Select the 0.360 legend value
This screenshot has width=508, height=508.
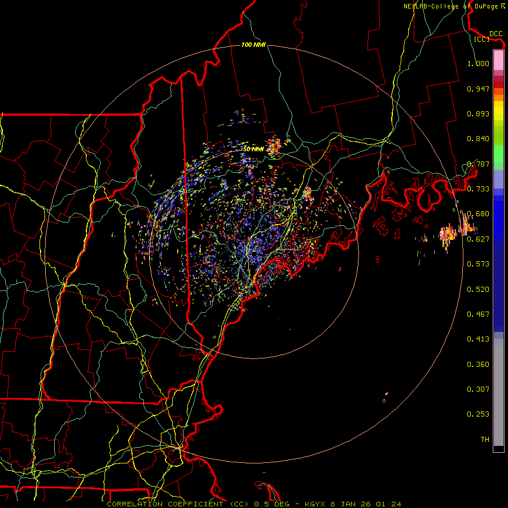[478, 365]
